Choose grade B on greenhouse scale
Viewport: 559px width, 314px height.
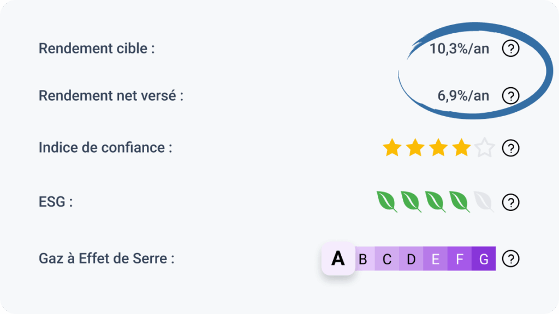[364, 258]
